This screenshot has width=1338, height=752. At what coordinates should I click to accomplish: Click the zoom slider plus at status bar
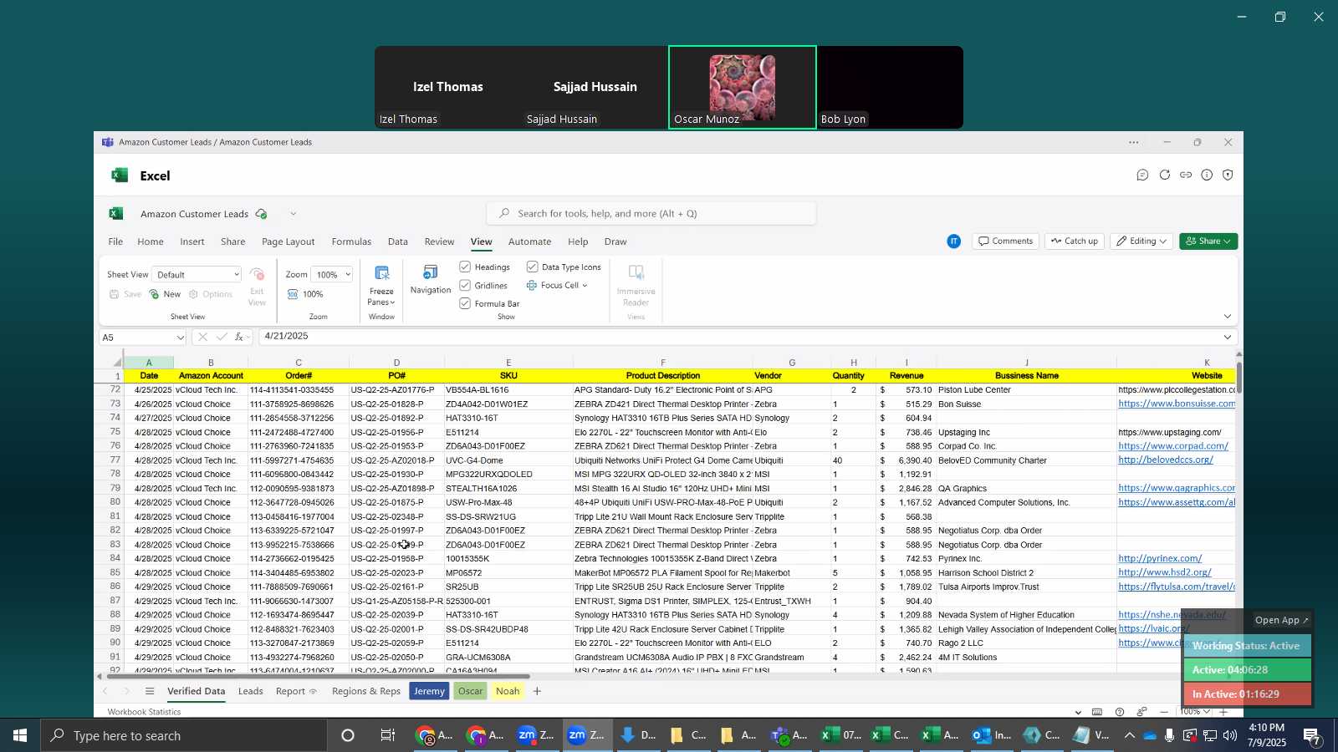tap(1223, 712)
